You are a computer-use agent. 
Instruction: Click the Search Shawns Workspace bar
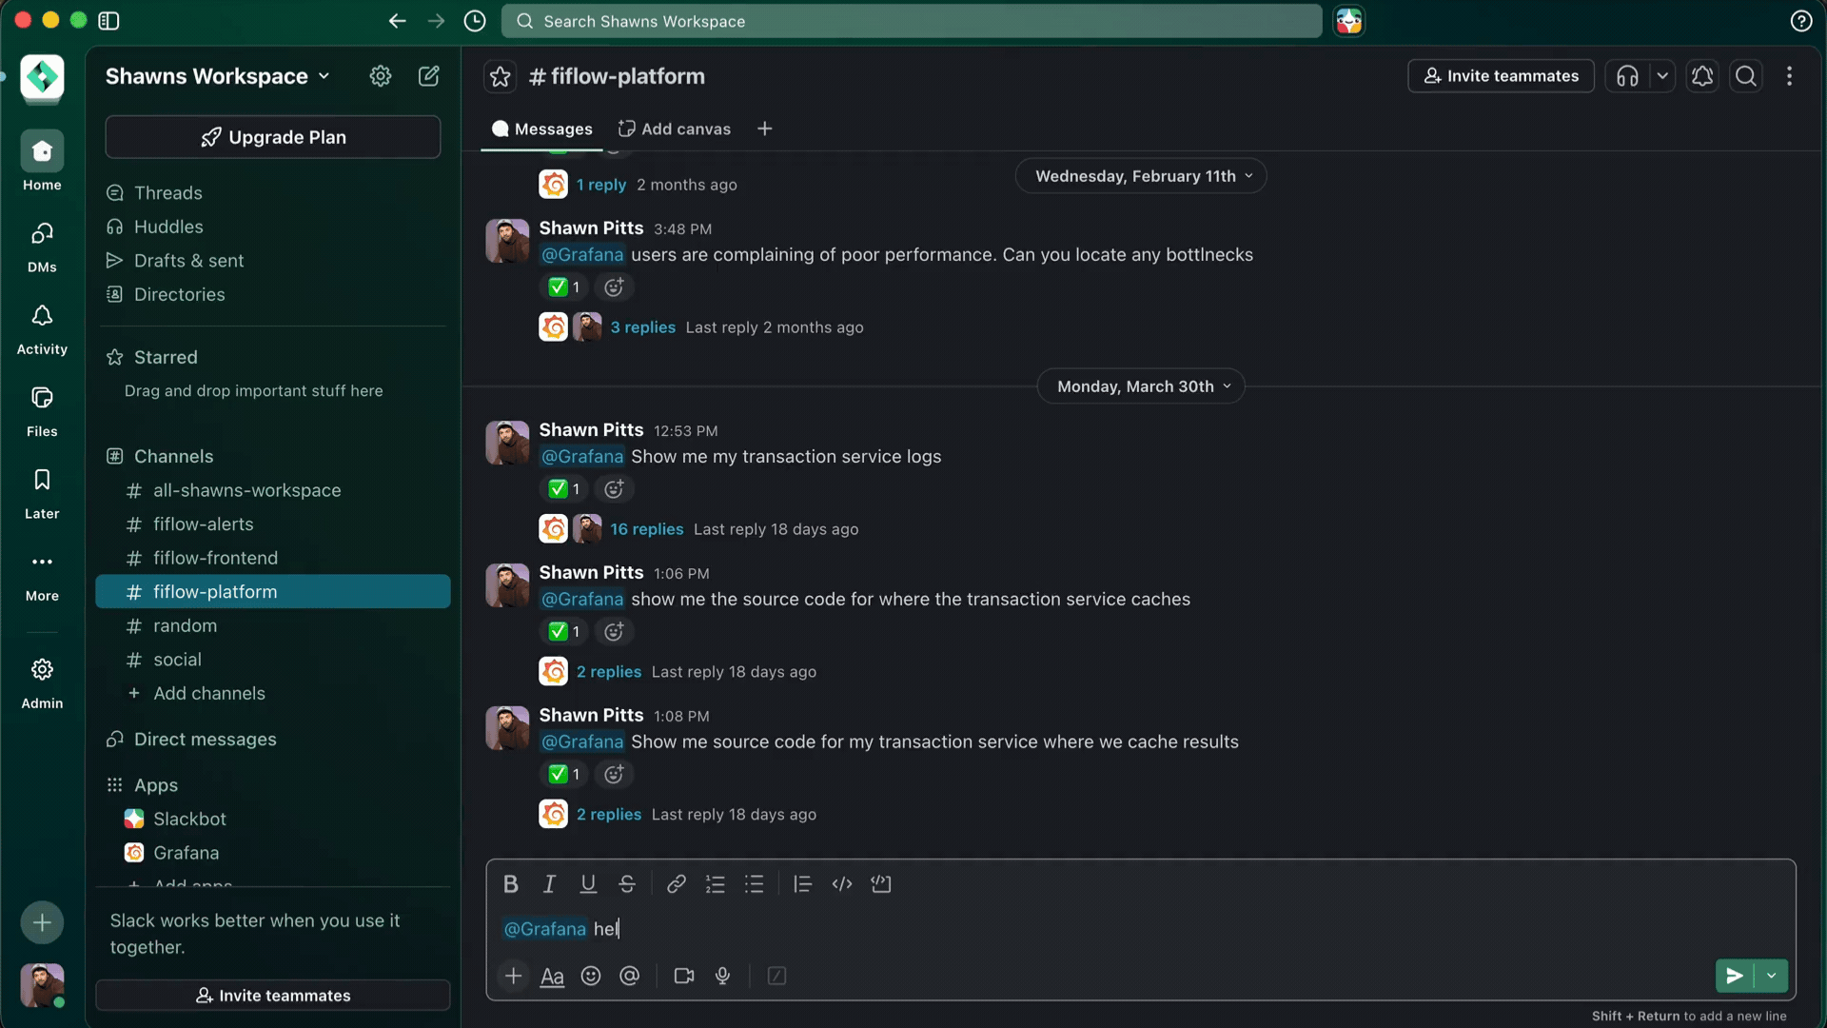point(909,20)
